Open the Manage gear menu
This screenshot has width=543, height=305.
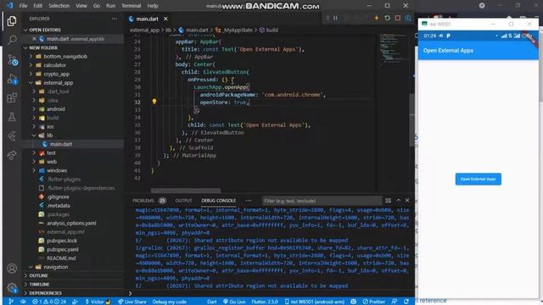[12, 287]
